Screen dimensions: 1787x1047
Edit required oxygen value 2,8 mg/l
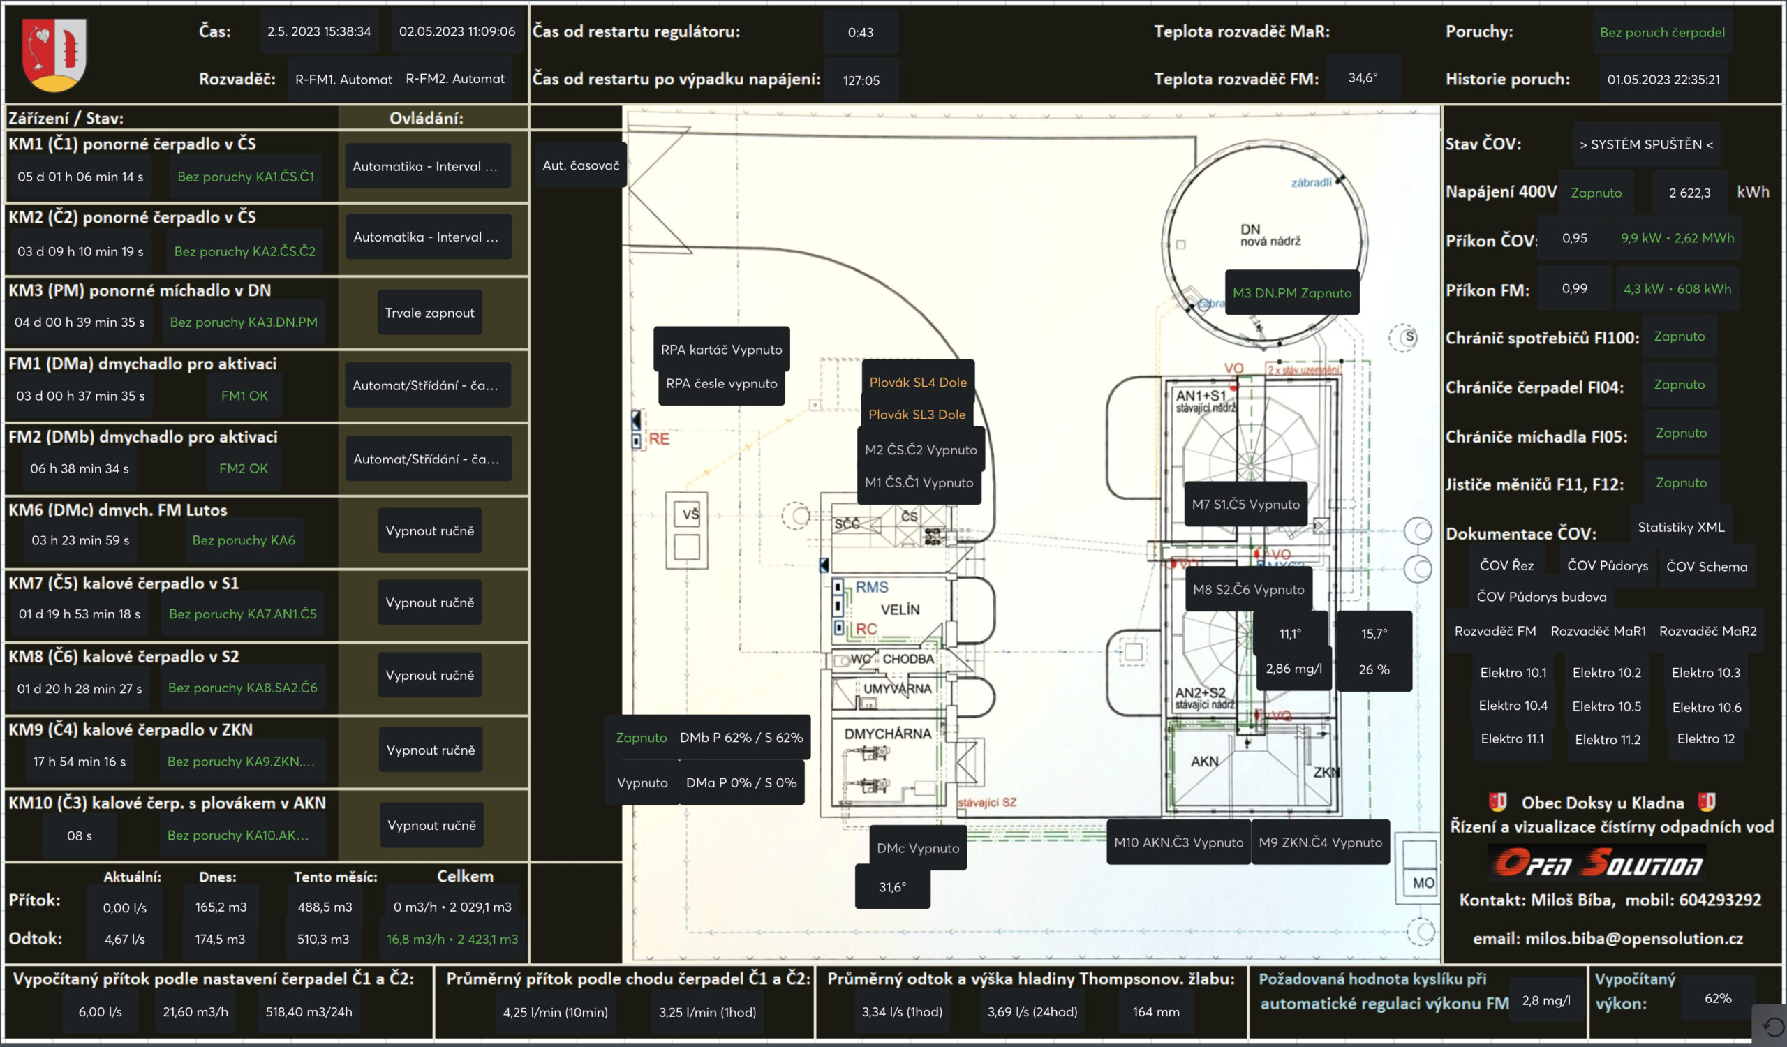coord(1545,1000)
